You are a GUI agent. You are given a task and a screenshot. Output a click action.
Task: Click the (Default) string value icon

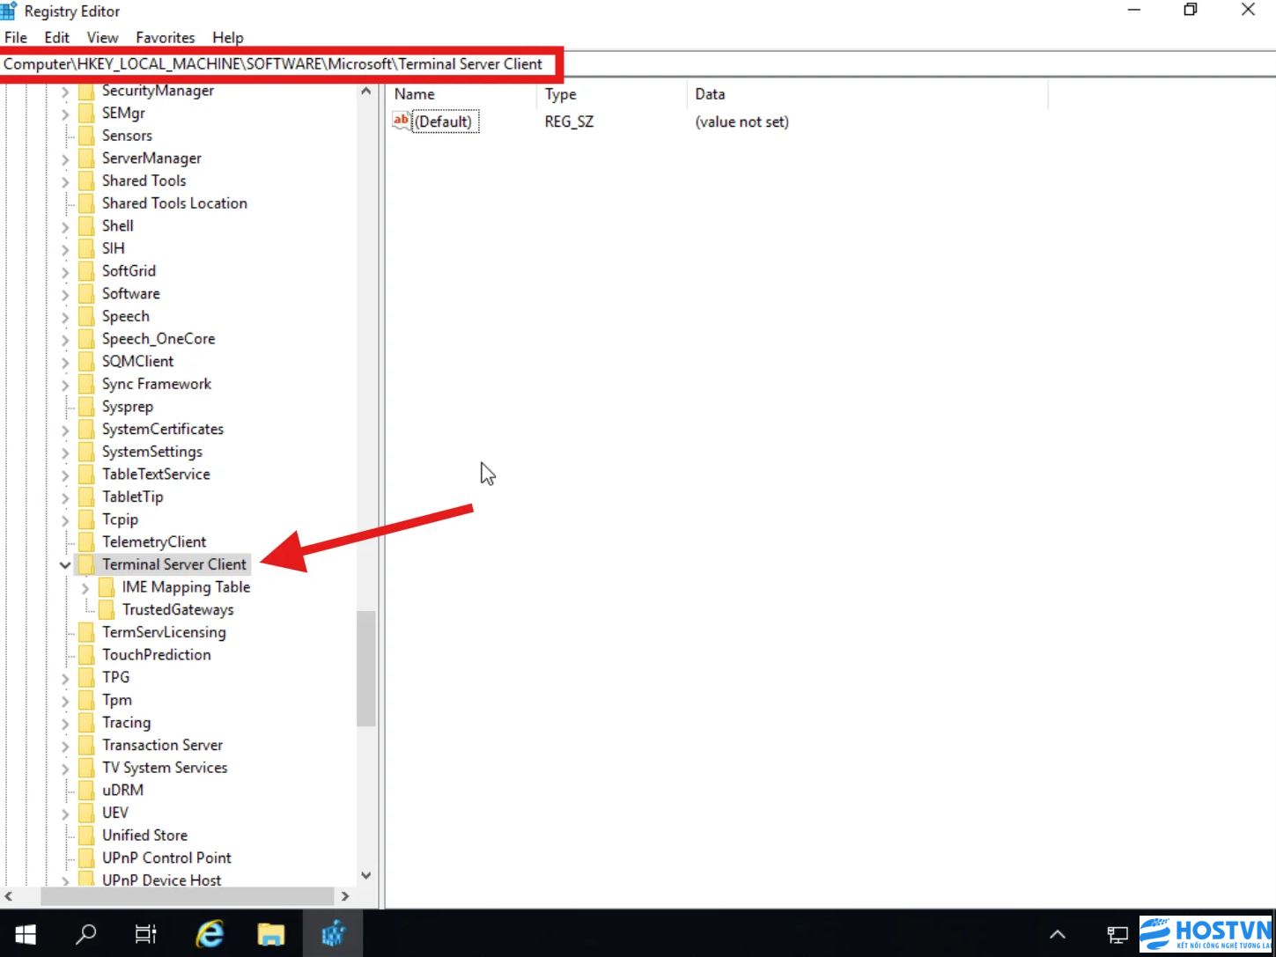point(402,121)
